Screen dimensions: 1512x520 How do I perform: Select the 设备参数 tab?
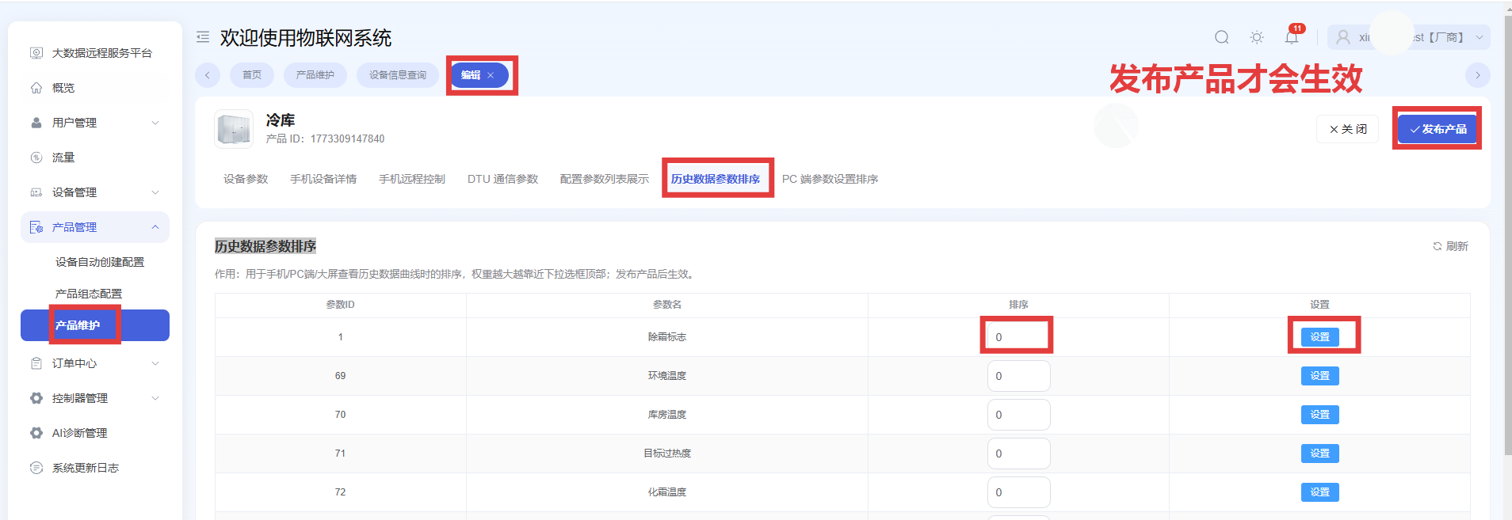[246, 179]
